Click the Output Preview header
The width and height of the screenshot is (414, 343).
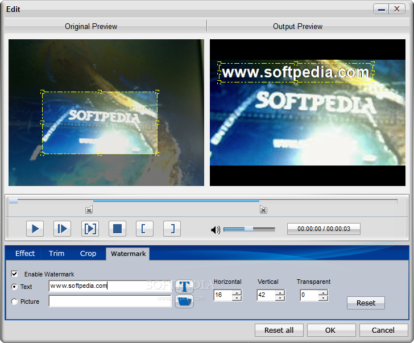tap(297, 26)
